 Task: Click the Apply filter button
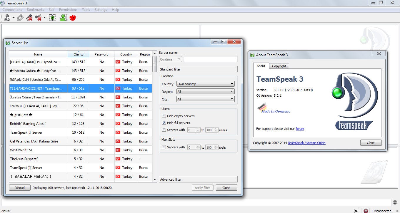click(x=203, y=188)
